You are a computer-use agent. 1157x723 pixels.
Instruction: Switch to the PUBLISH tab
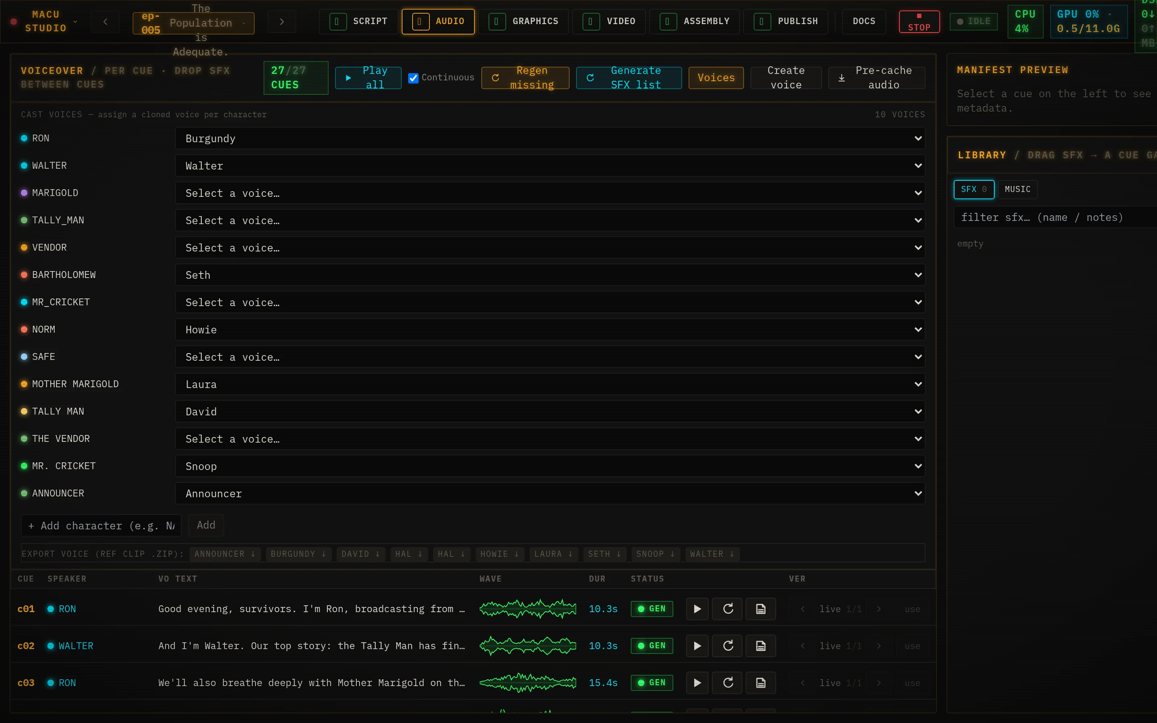click(785, 22)
